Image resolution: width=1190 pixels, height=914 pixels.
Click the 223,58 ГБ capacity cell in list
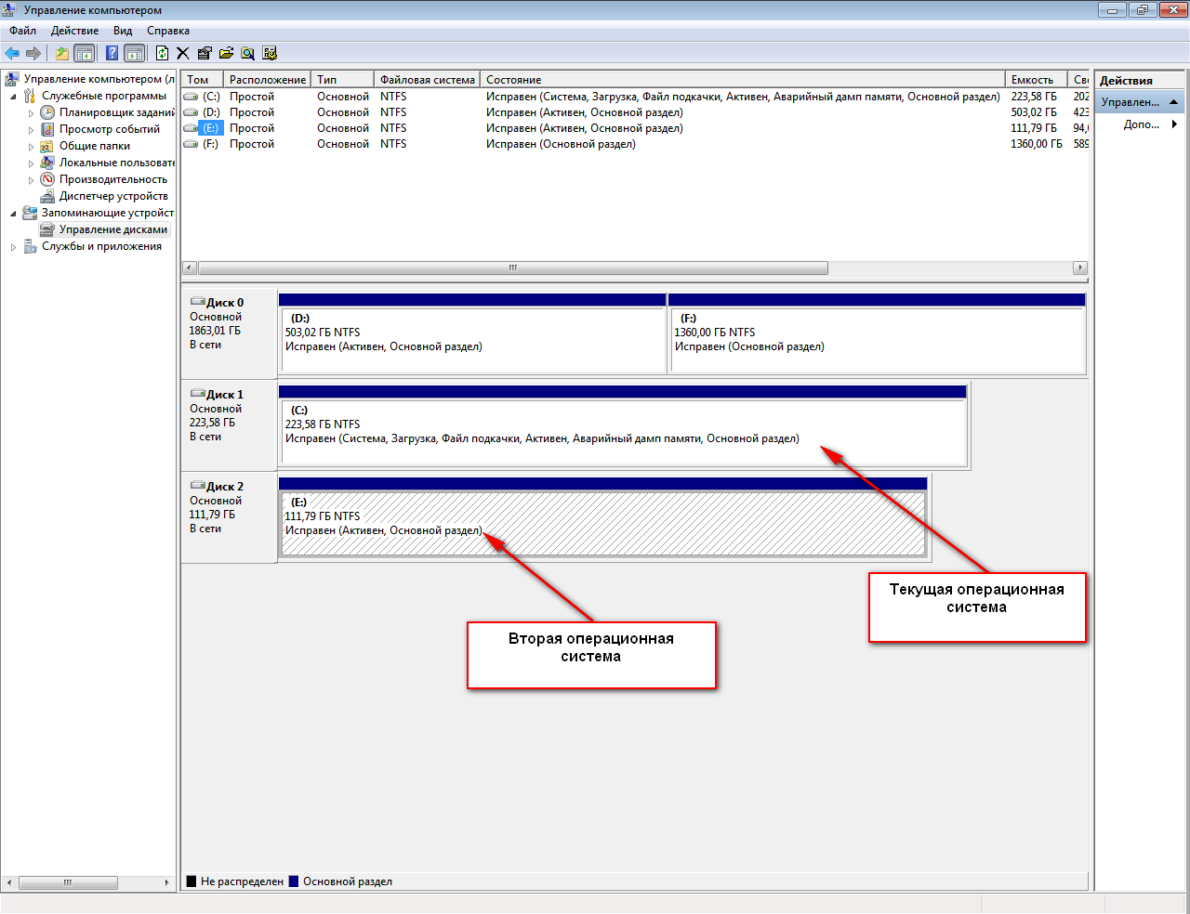pos(1034,97)
